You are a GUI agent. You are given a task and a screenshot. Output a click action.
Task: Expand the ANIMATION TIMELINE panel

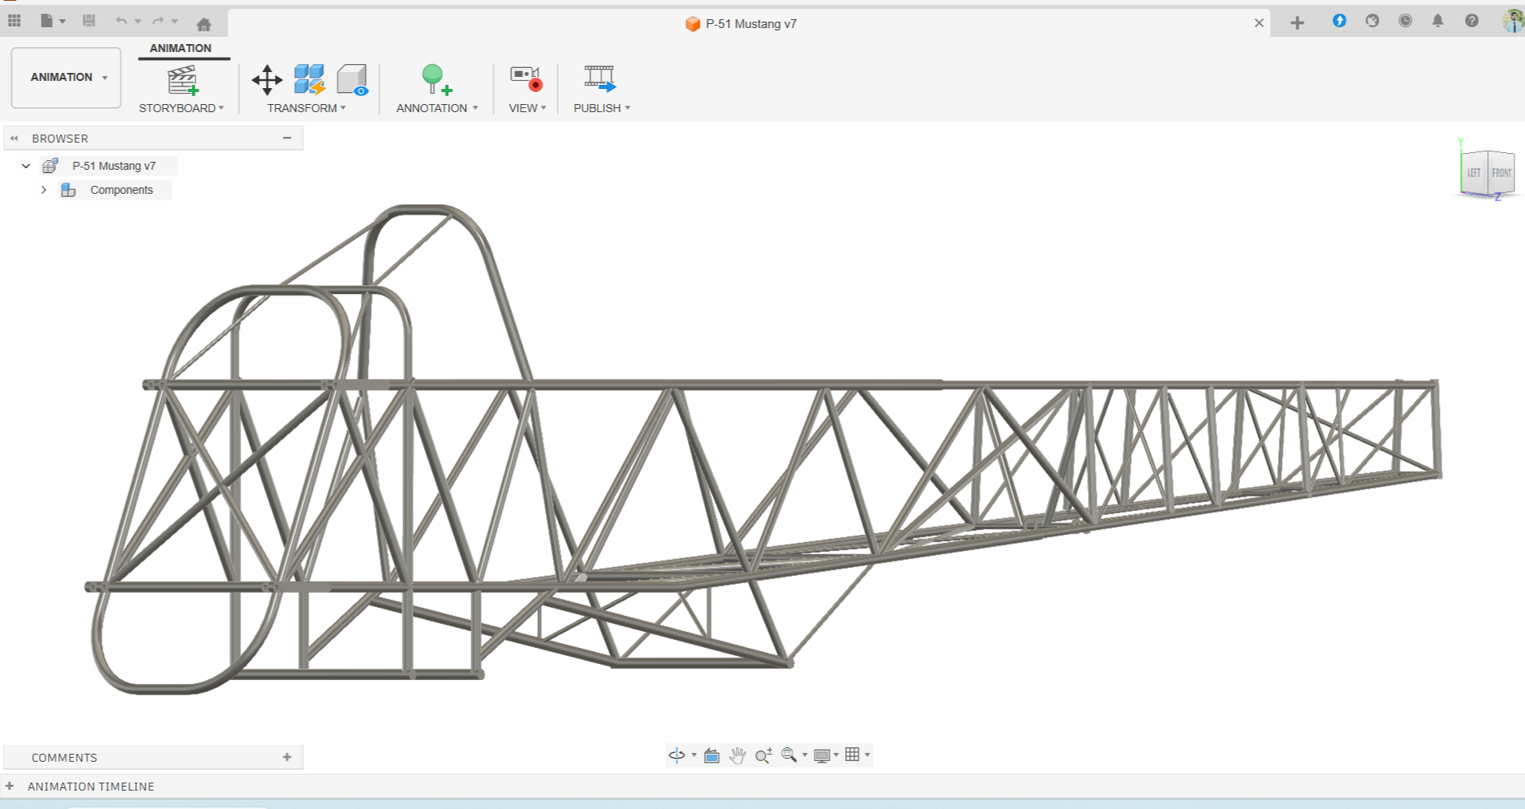[x=10, y=787]
